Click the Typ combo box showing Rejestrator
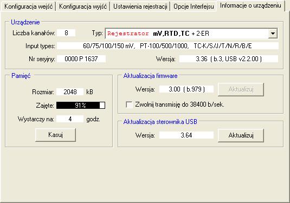The height and width of the screenshot is (203, 290). (x=191, y=34)
